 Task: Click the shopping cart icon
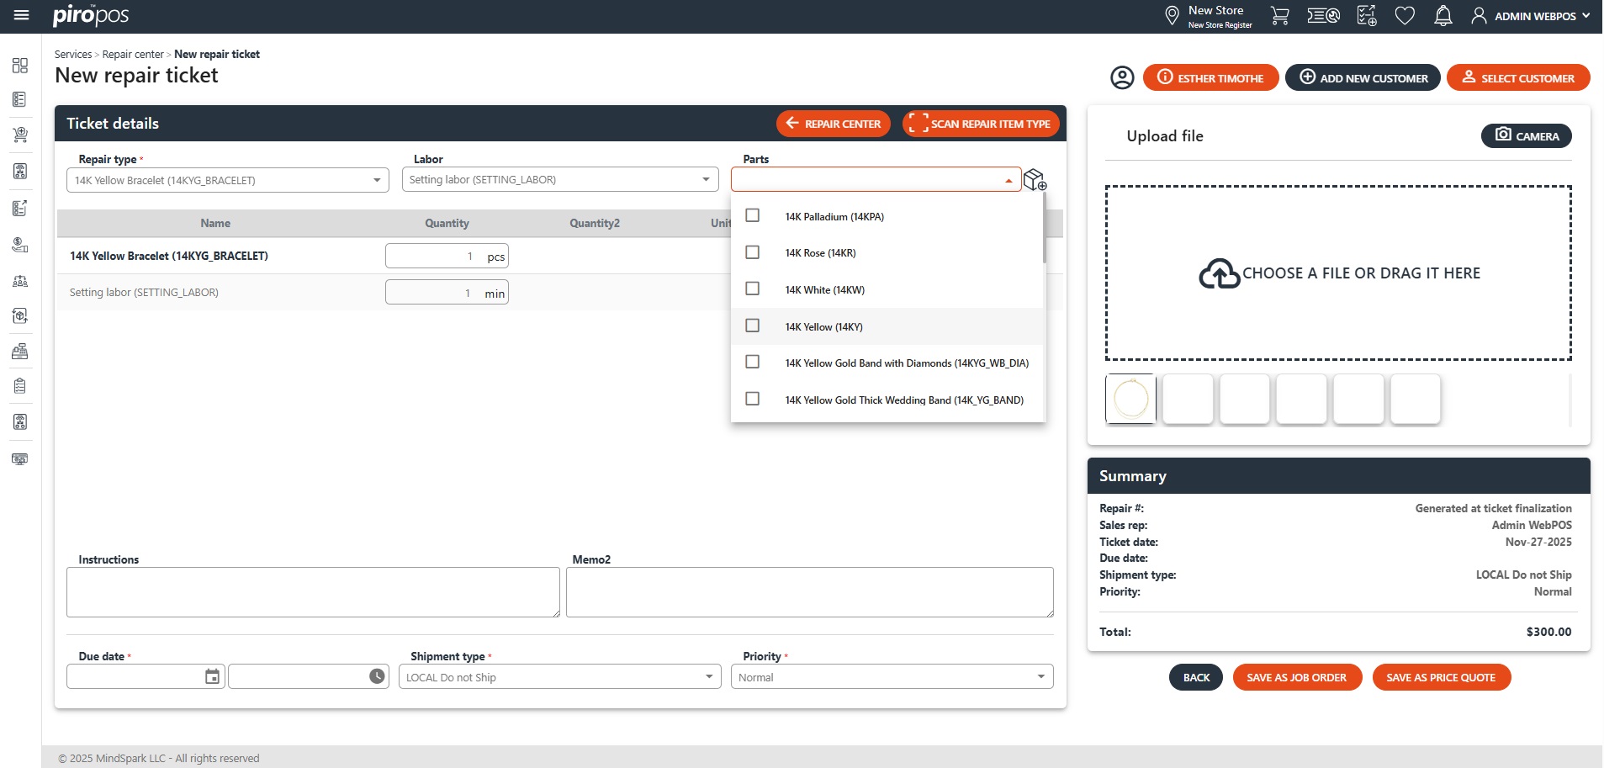(1279, 16)
